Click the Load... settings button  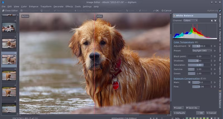(x=179, y=108)
